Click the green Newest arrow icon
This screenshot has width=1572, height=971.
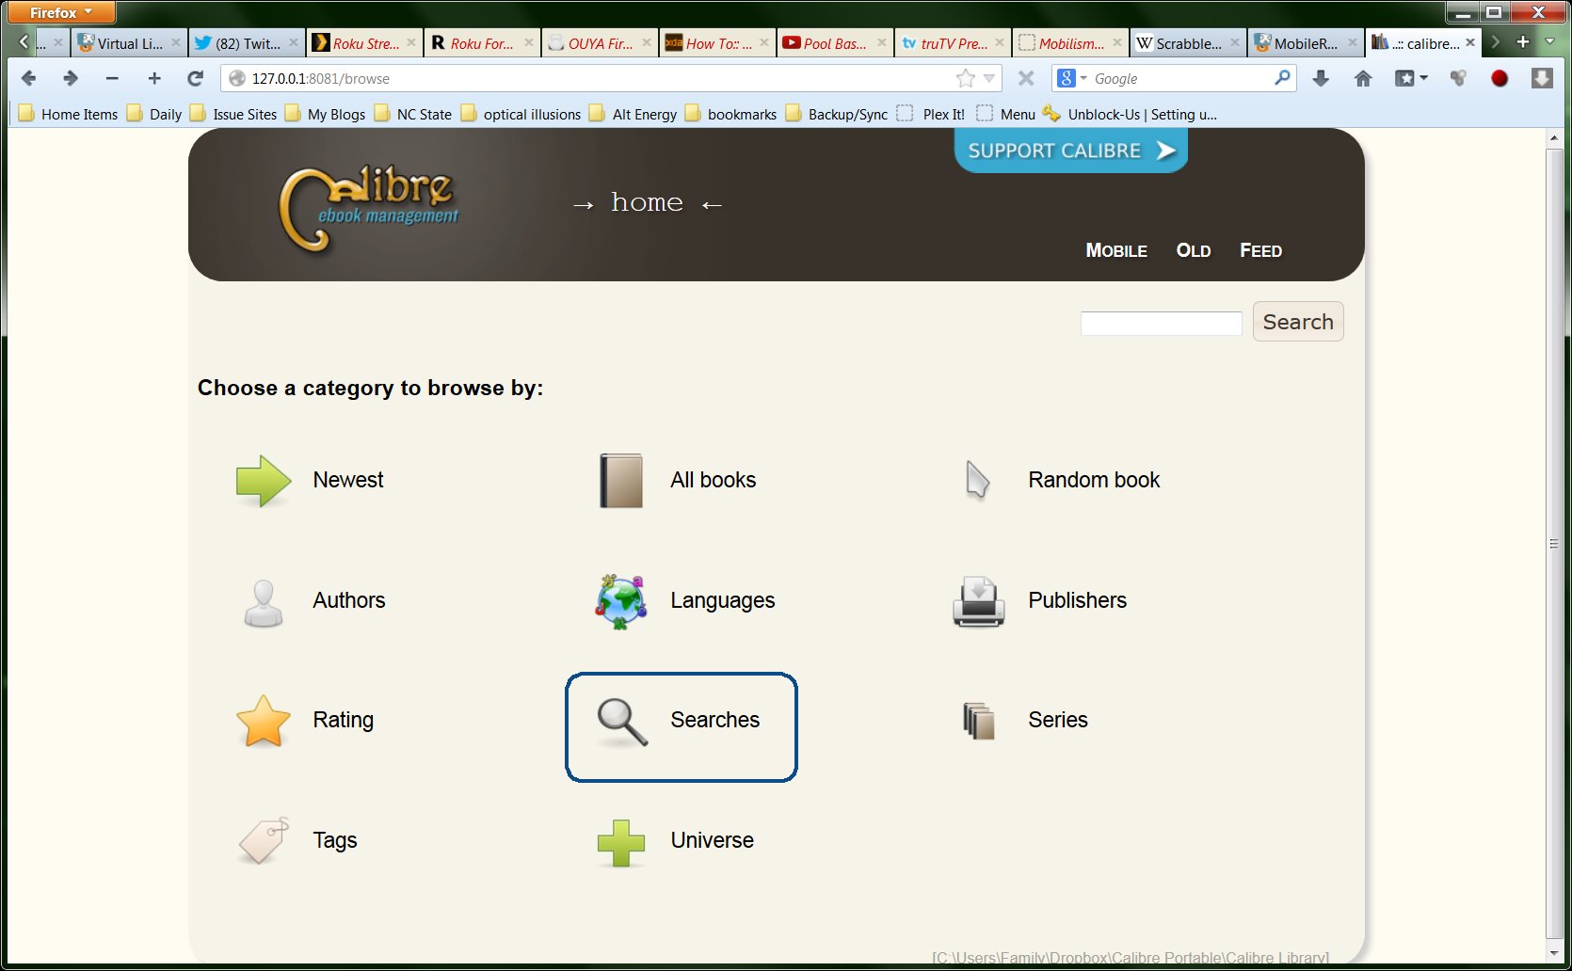click(x=264, y=481)
